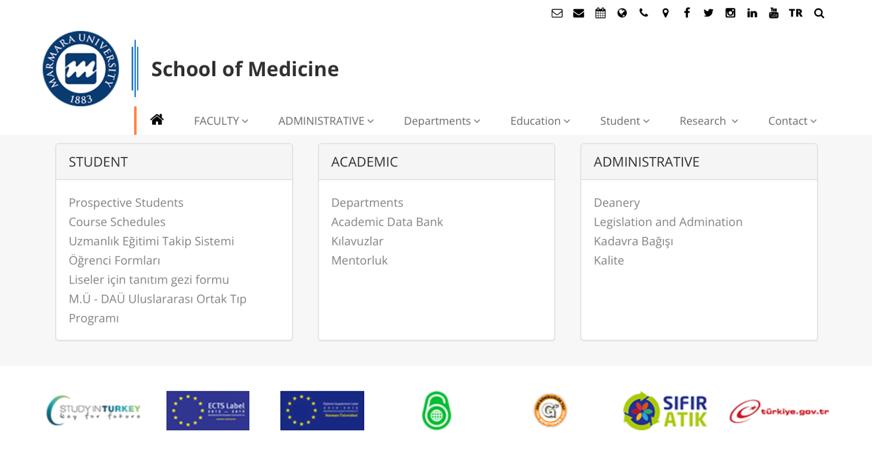Click the map location pin icon

click(665, 13)
